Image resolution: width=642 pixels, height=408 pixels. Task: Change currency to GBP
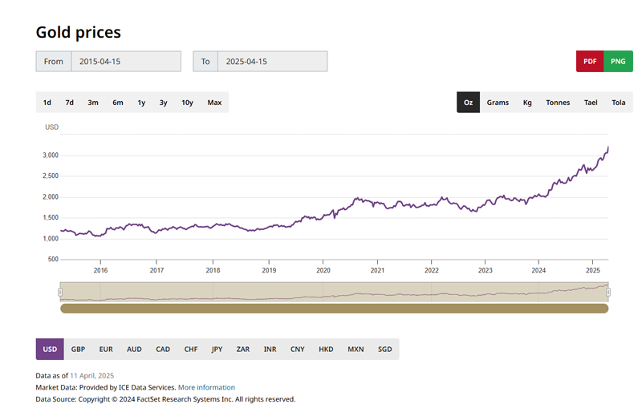[78, 349]
